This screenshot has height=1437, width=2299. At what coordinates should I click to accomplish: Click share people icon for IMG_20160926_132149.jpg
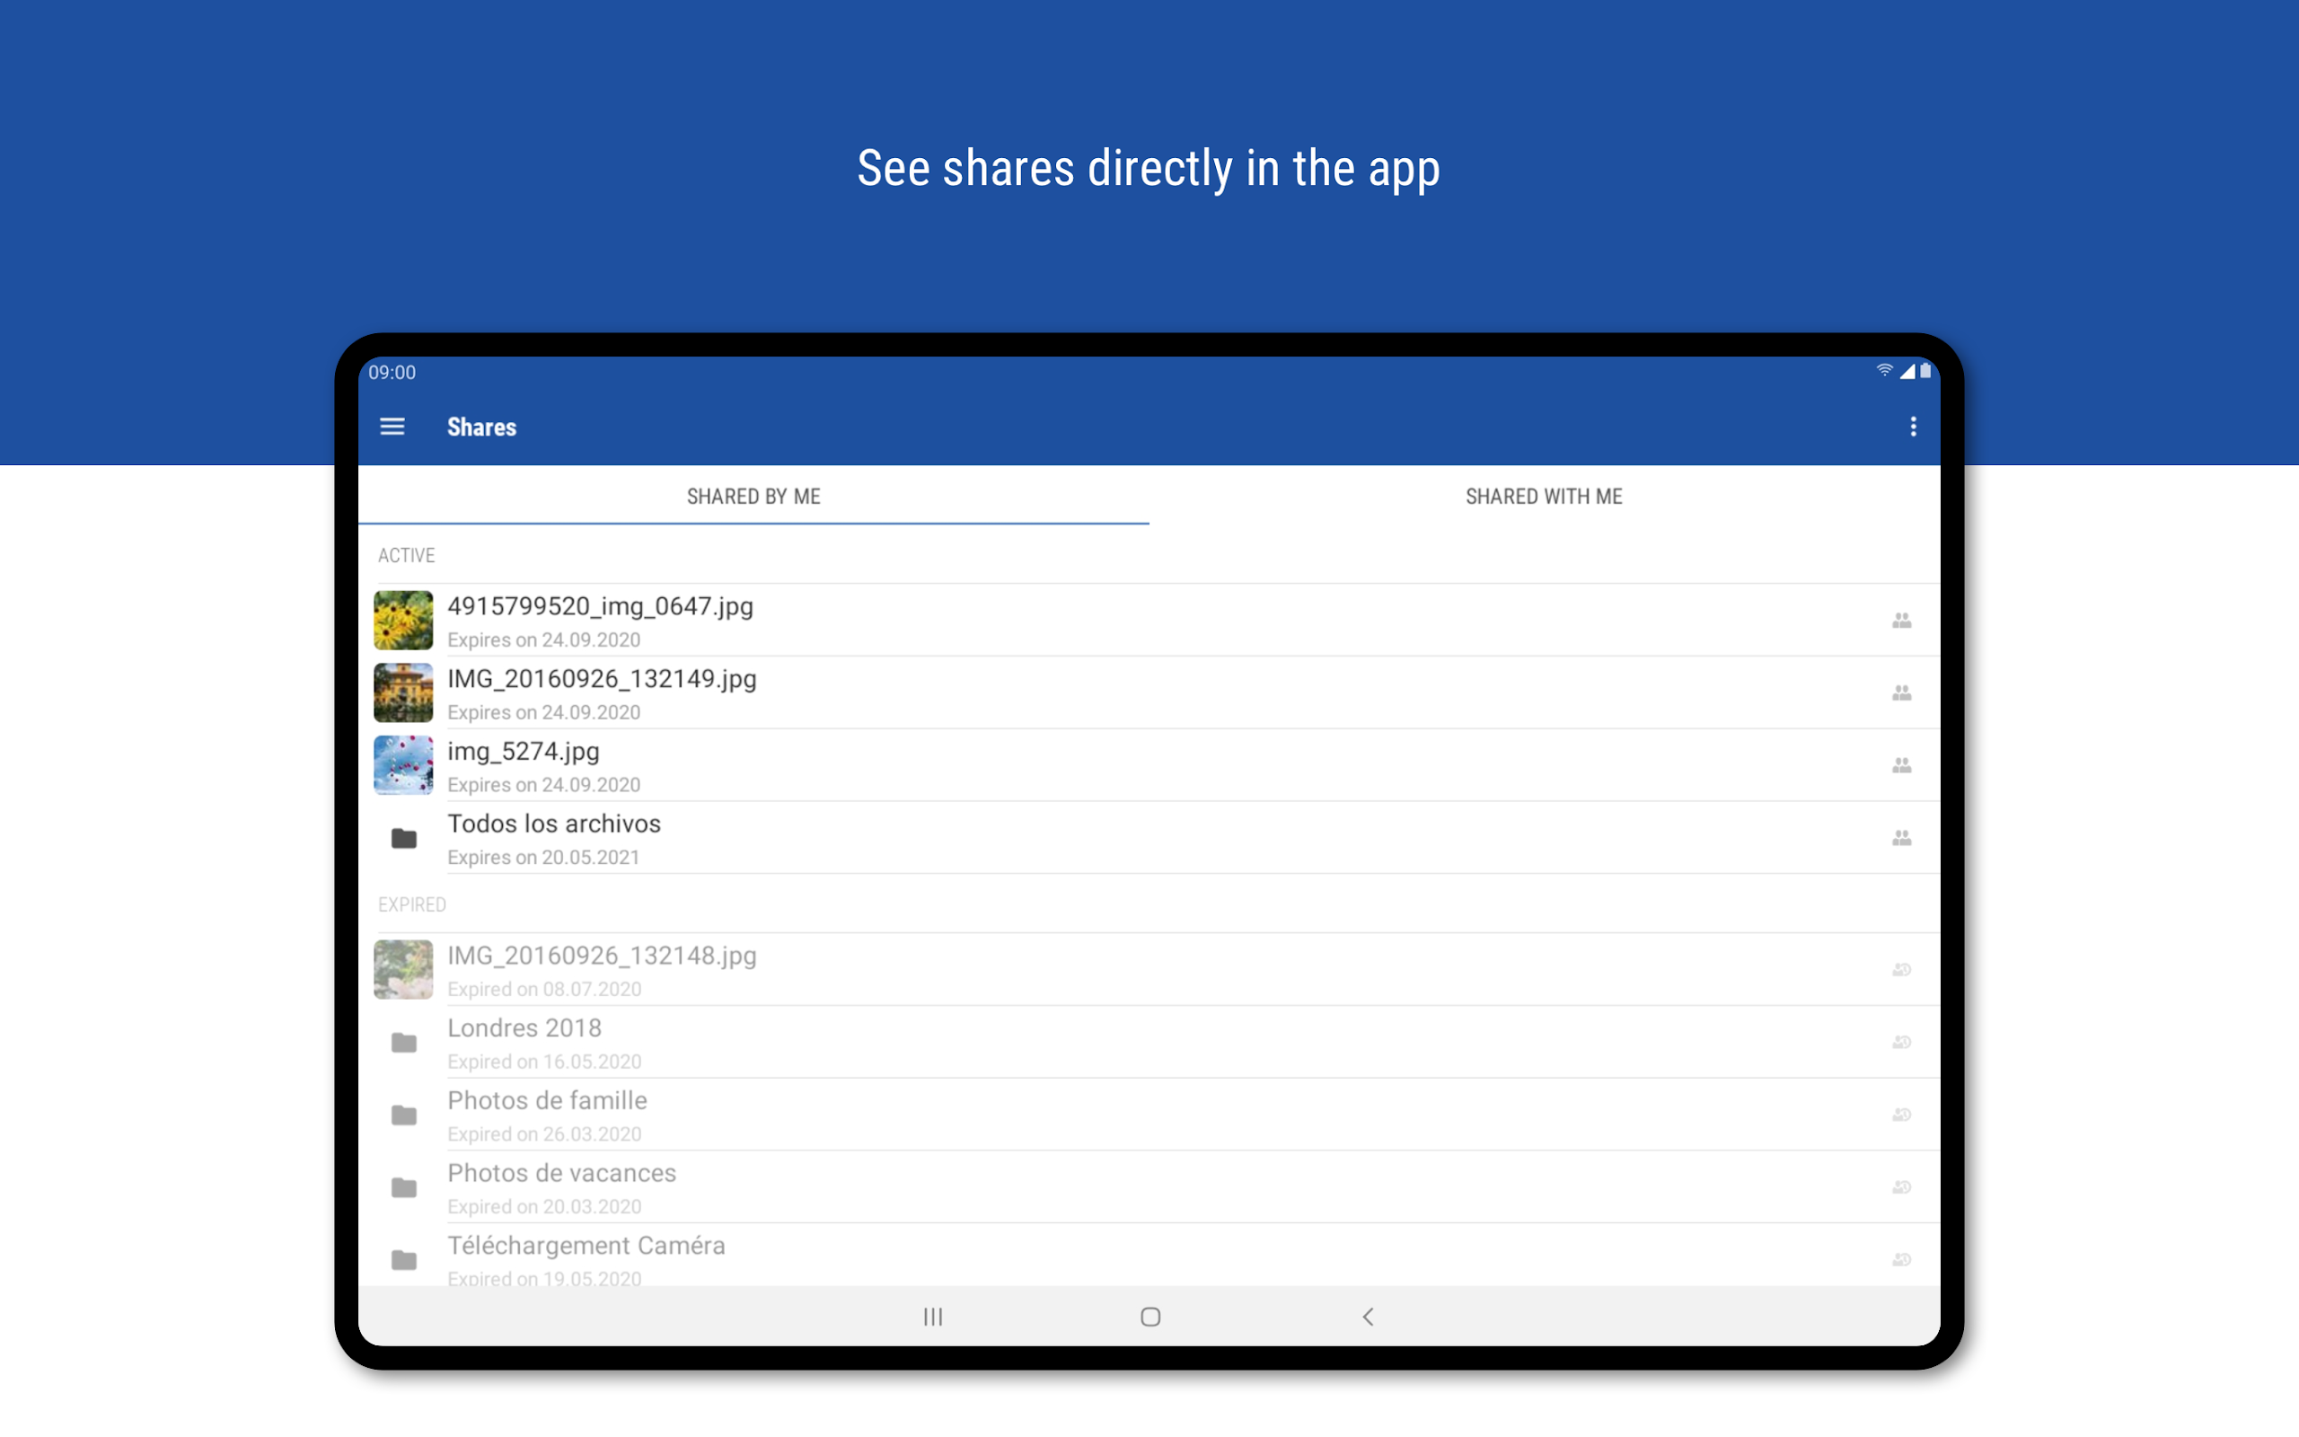coord(1901,692)
